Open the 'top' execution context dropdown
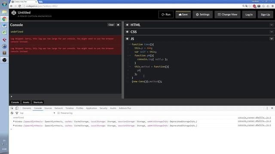 click(37, 113)
